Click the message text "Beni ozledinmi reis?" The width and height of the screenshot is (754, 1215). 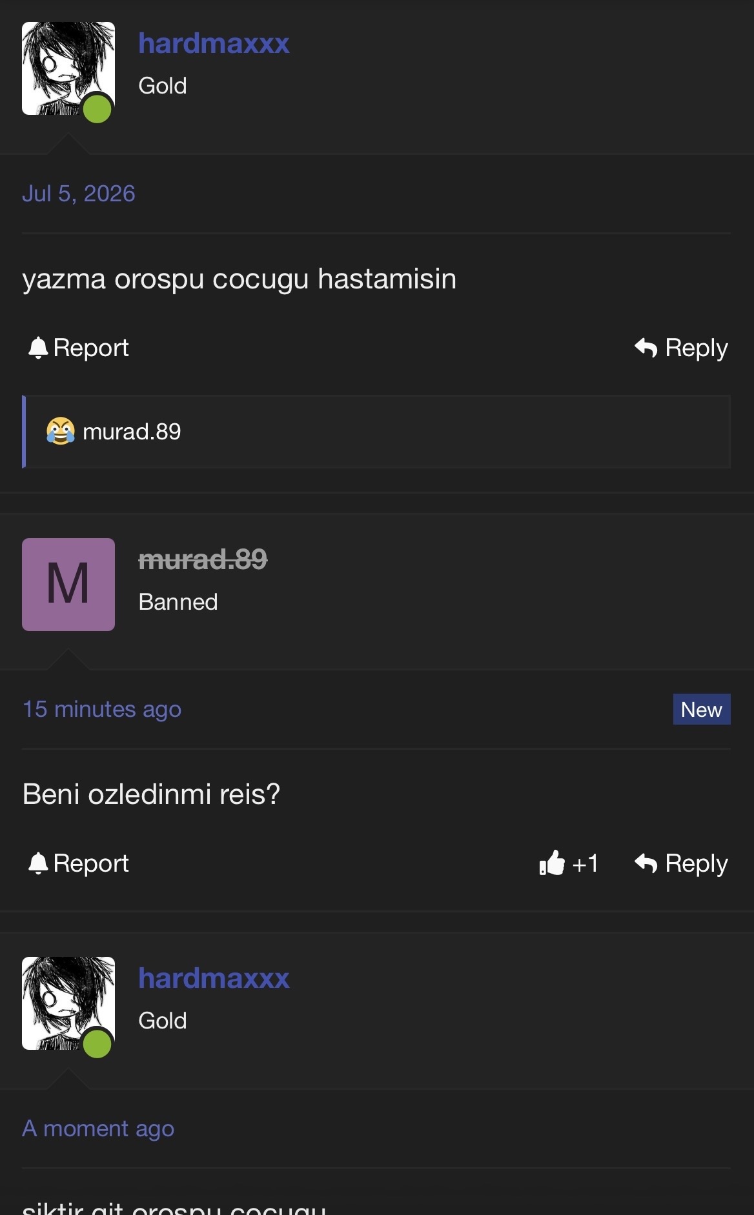(x=151, y=794)
